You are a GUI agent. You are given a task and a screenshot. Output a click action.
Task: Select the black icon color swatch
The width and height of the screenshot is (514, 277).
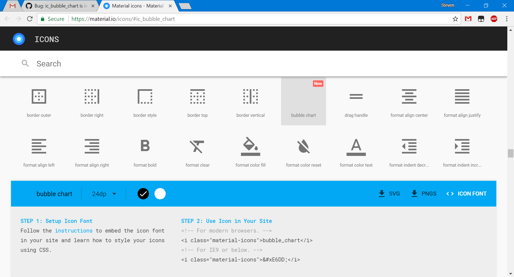(x=143, y=194)
